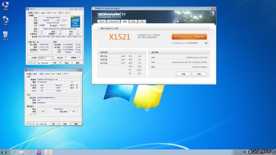Click OK button in the Gigabyte mainboard CPU-Z window

[76, 124]
